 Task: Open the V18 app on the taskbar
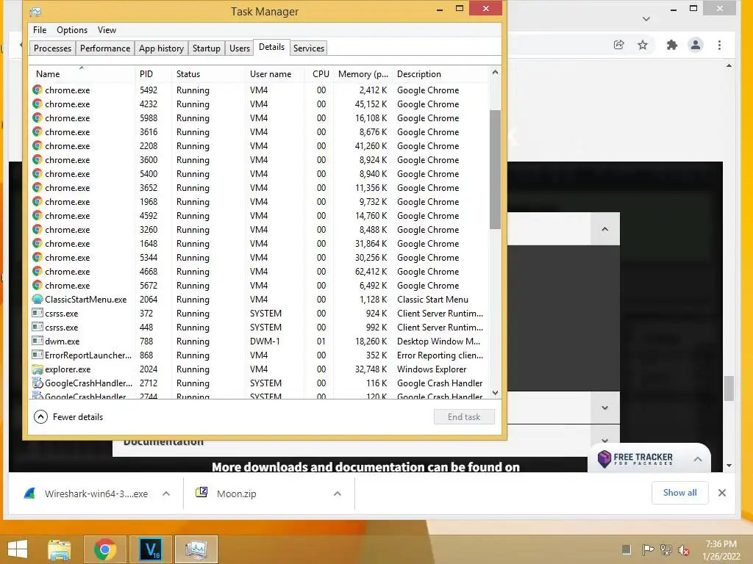pyautogui.click(x=150, y=549)
